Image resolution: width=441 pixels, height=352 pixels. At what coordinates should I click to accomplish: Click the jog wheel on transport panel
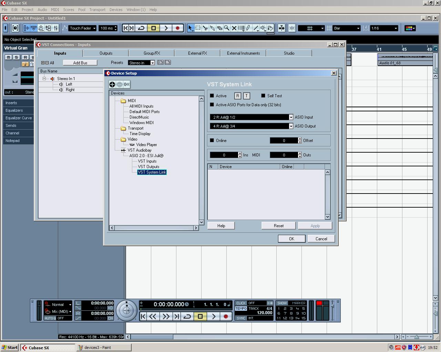tap(126, 310)
